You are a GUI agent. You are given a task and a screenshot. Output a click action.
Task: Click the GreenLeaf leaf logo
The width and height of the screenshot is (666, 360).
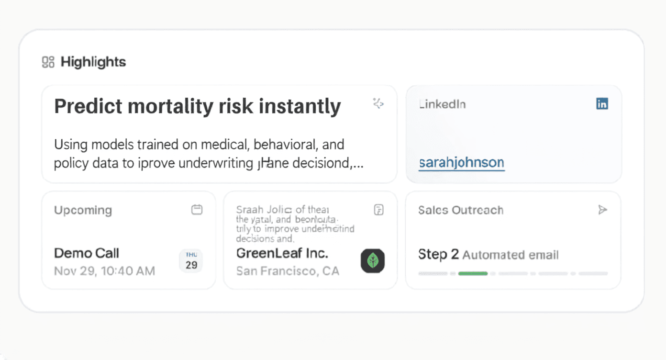pyautogui.click(x=373, y=261)
